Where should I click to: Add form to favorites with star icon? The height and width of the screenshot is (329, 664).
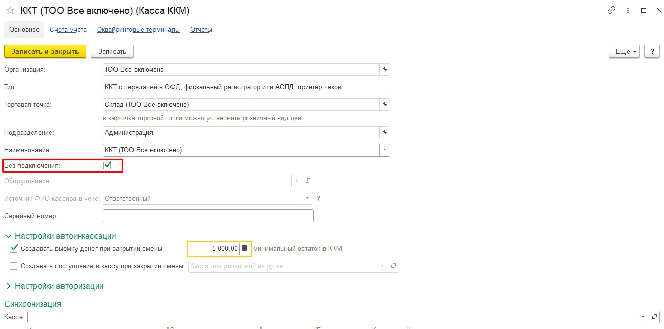10,10
